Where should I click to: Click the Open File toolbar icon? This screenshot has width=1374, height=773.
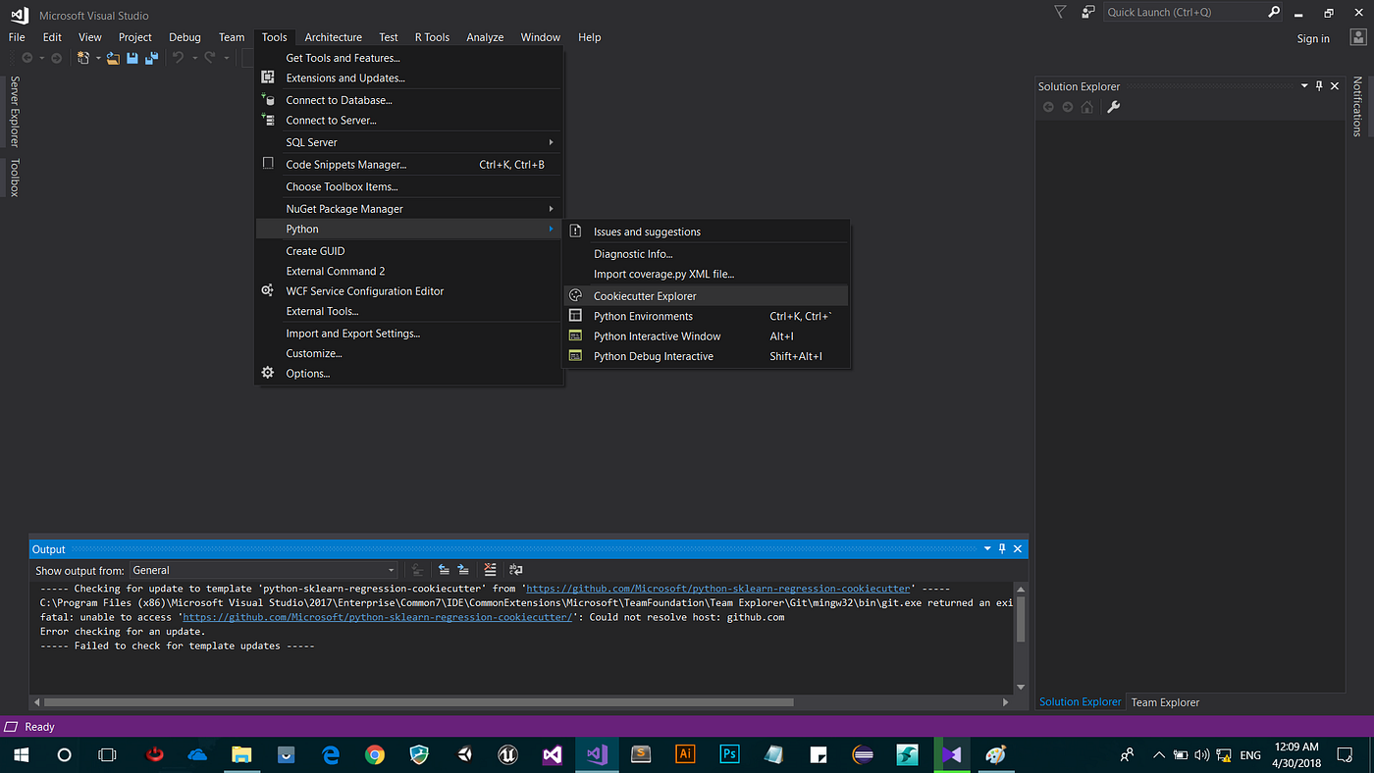114,59
